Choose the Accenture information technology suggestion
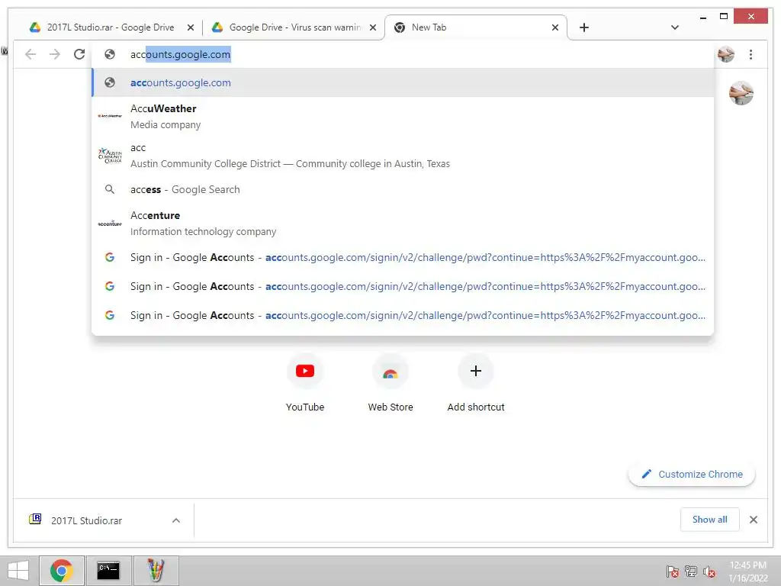This screenshot has width=781, height=586. (403, 224)
